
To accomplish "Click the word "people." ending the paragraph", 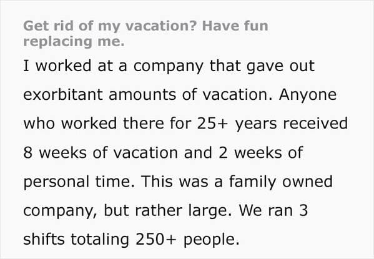I will click(211, 240).
